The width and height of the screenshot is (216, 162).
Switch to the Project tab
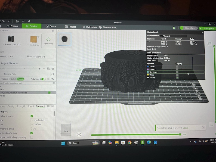(x=70, y=27)
